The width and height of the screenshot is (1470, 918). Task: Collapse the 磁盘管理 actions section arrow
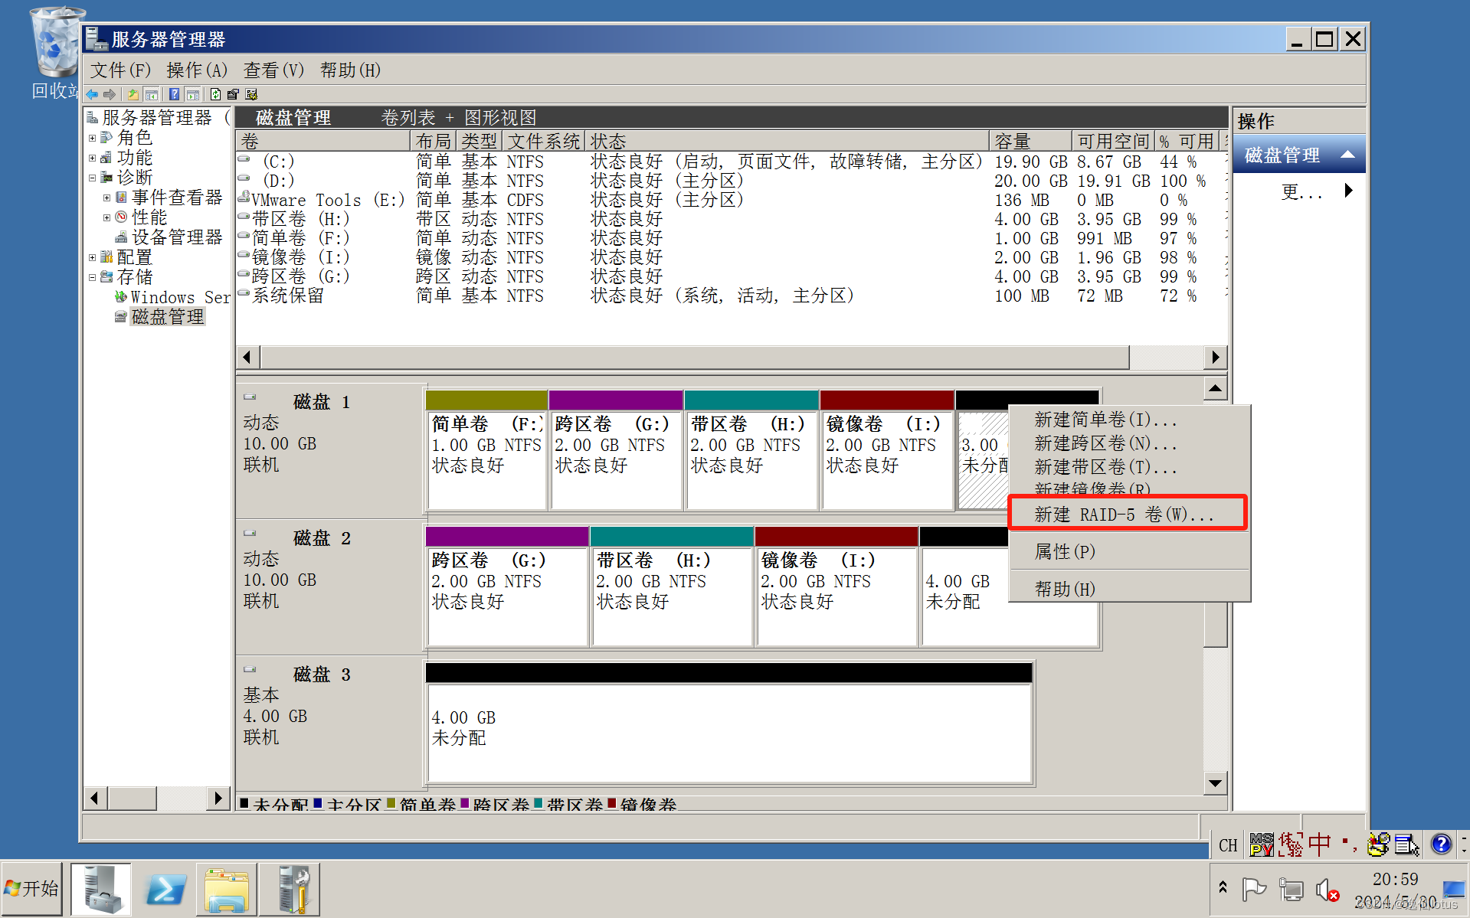[x=1347, y=155]
